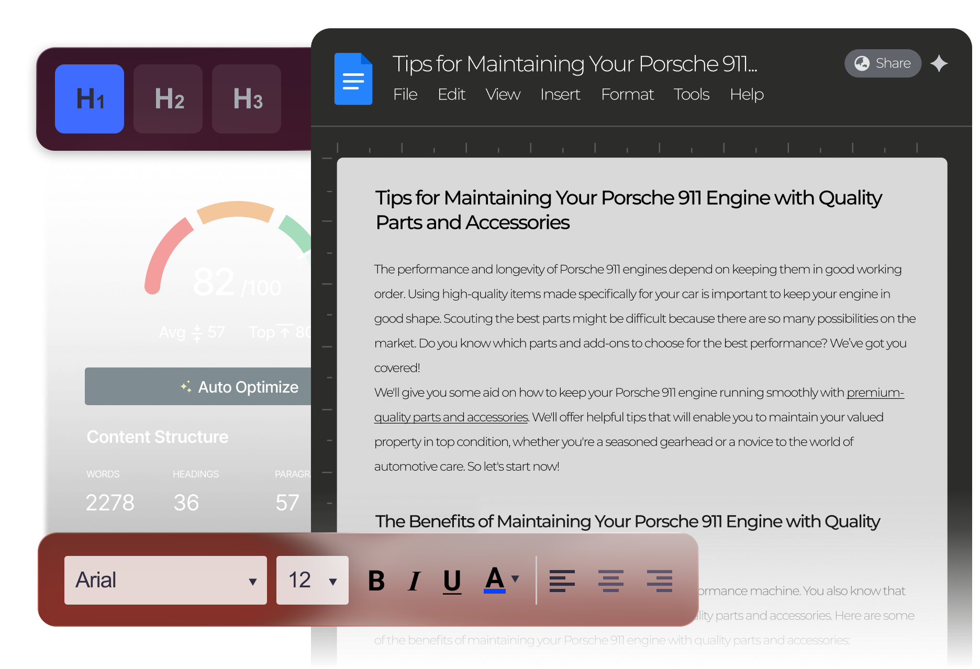
Task: Click the Content Structure heading
Action: coord(158,437)
